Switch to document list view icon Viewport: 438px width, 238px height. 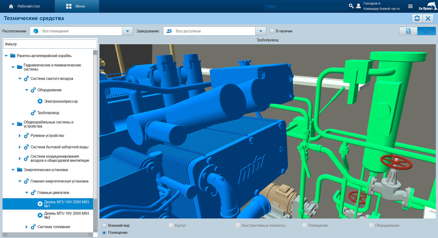coord(408,31)
